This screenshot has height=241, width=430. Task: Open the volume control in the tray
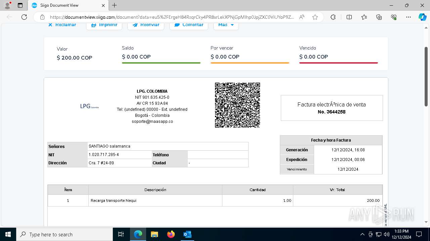(387, 234)
